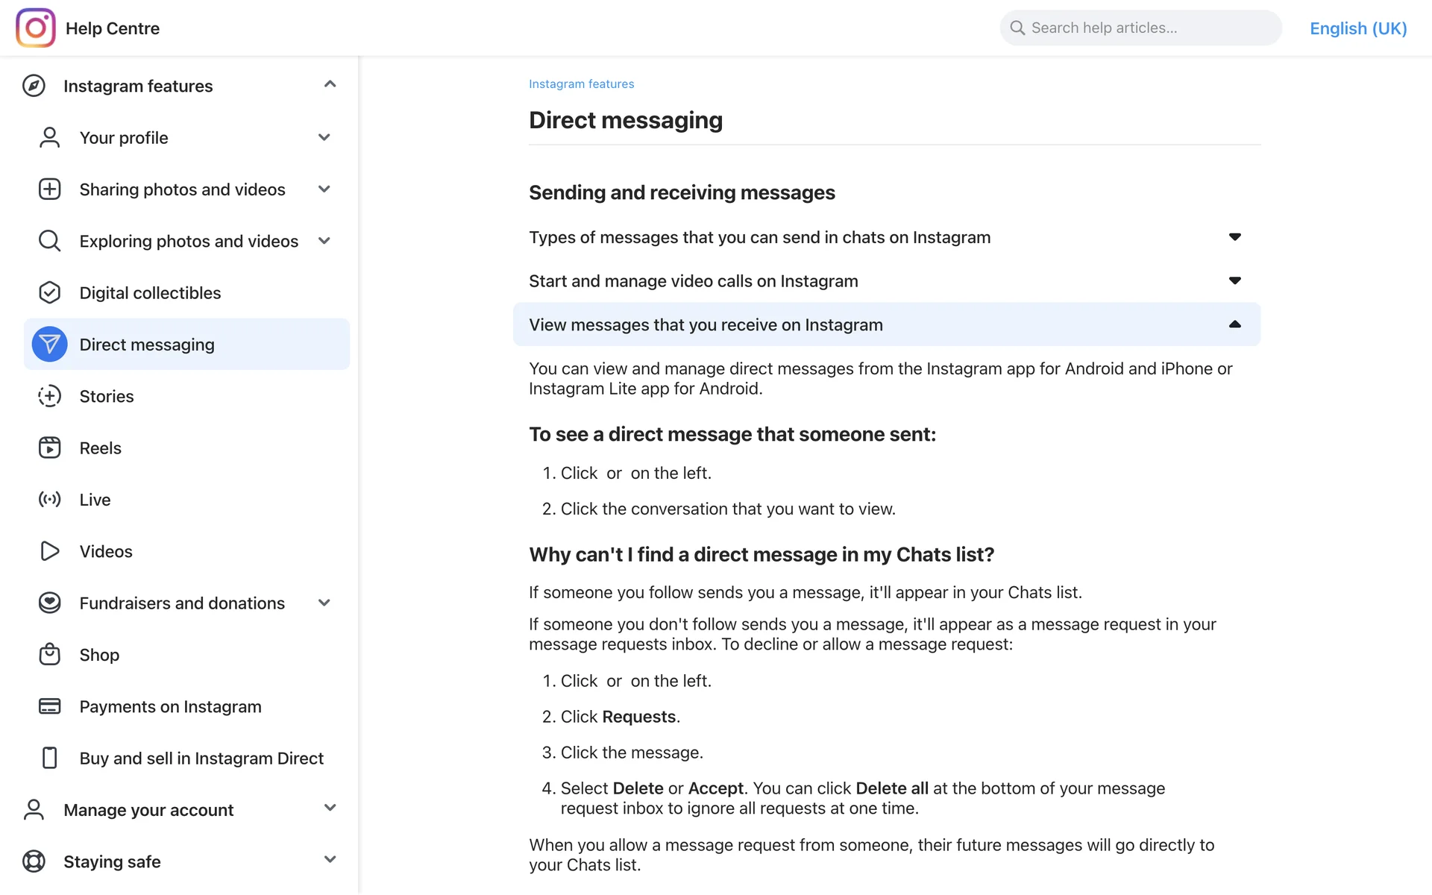This screenshot has width=1432, height=895.
Task: Expand the Your profile submenu
Action: 324,137
